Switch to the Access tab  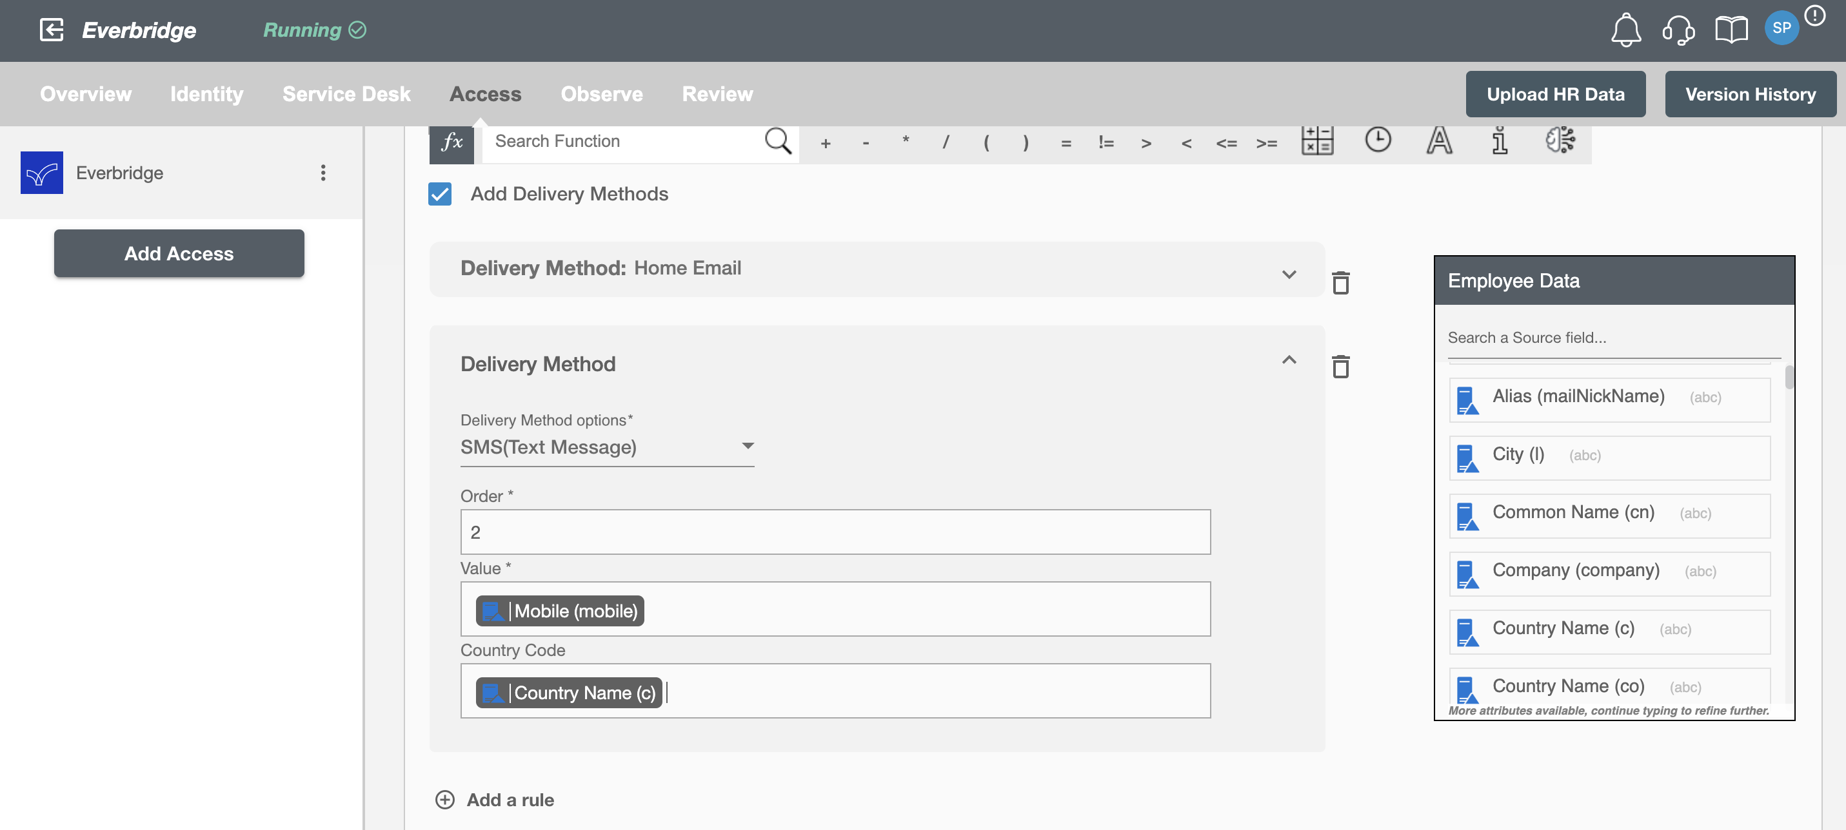[x=485, y=93]
